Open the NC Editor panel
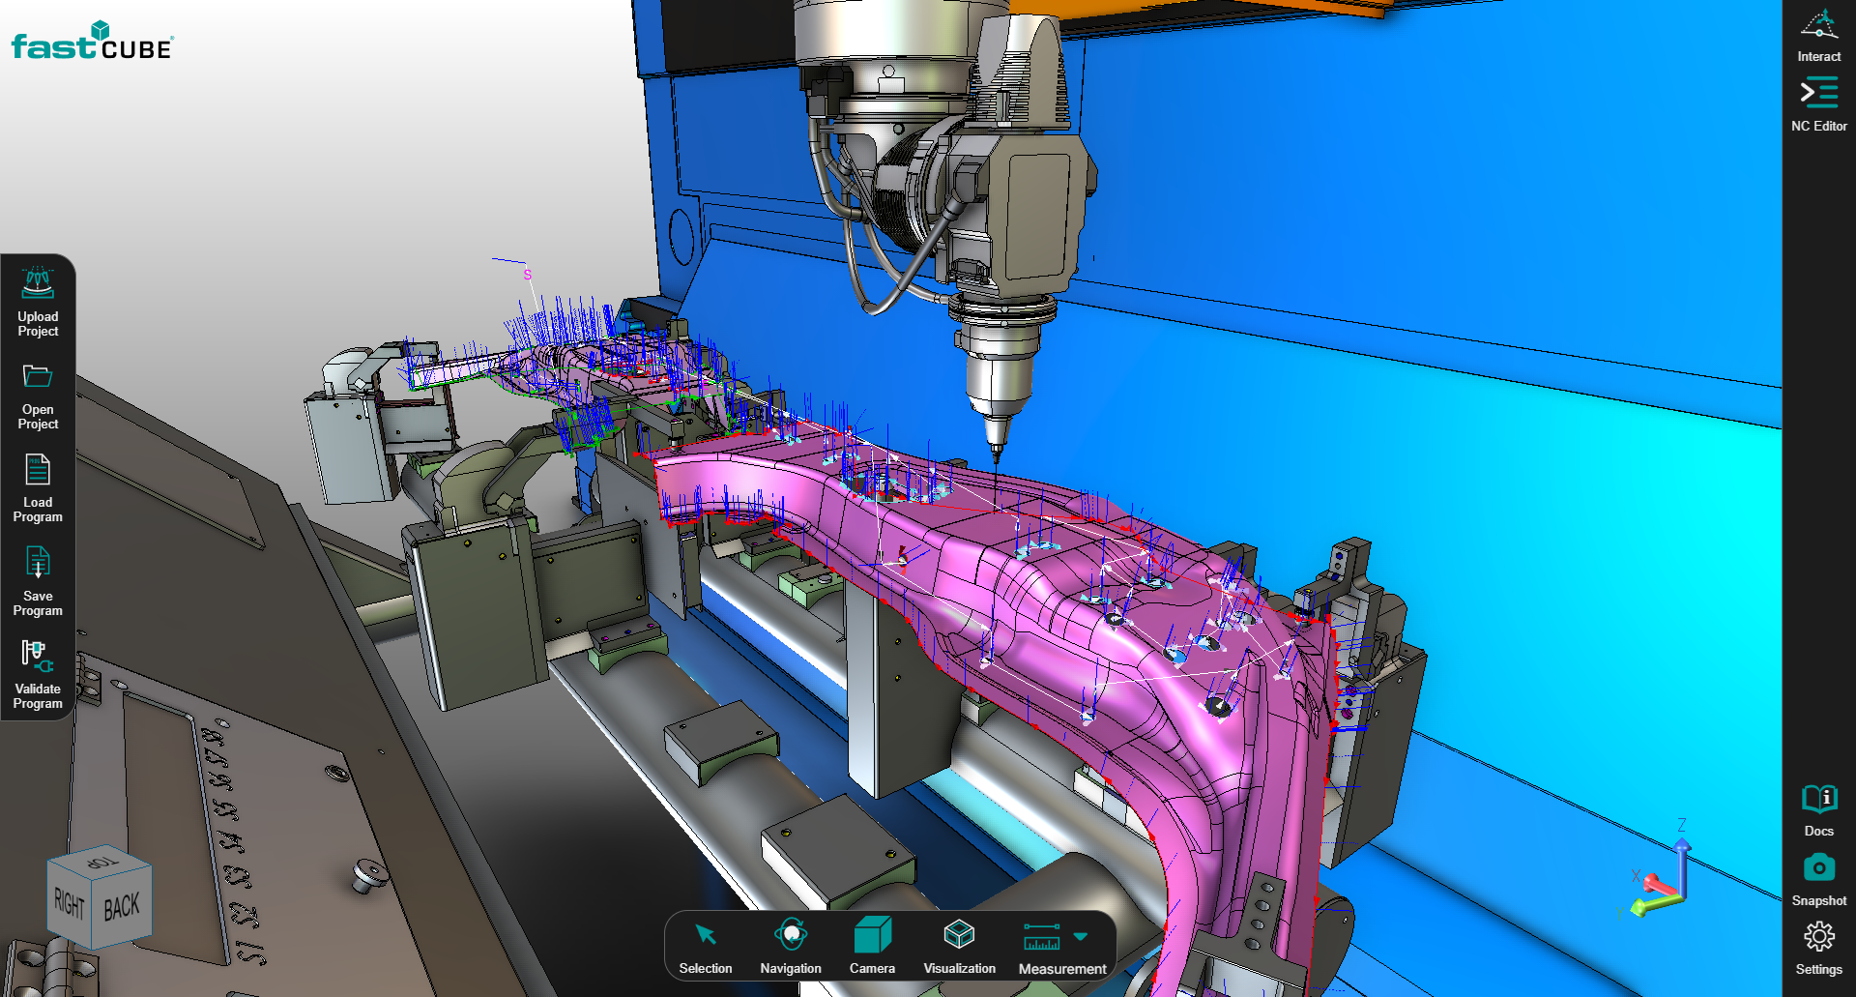Image resolution: width=1856 pixels, height=997 pixels. [x=1818, y=94]
